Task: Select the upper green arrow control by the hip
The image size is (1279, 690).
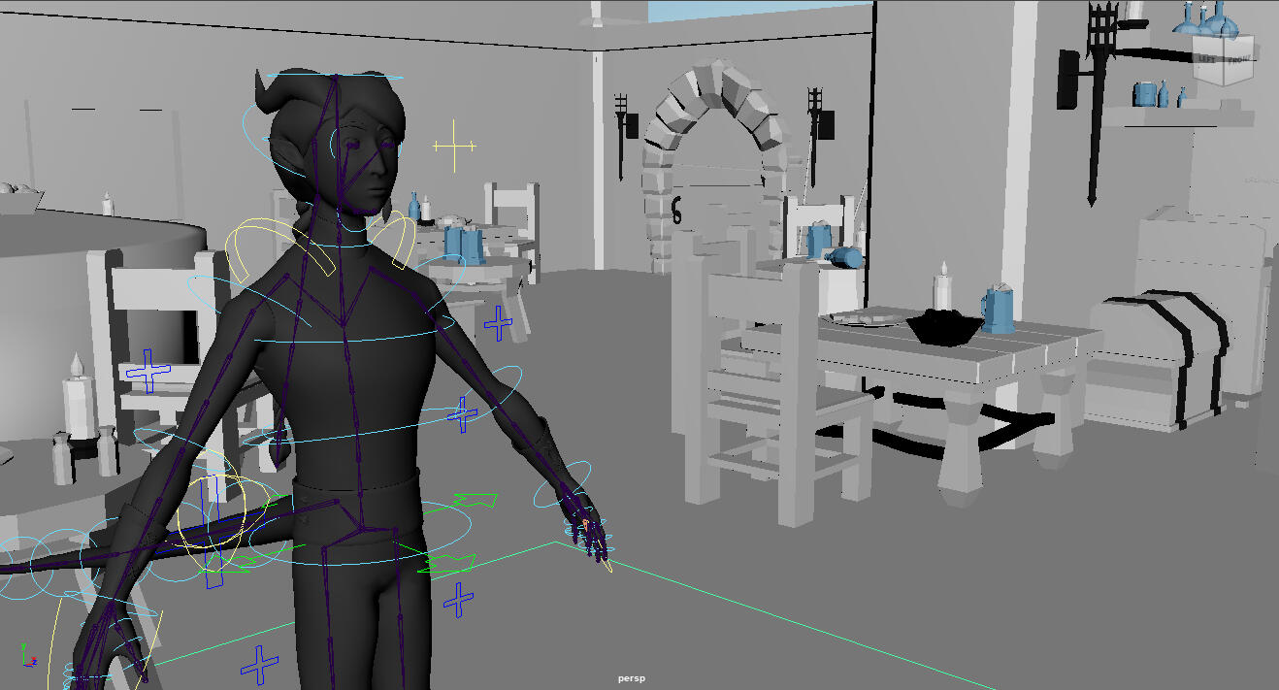Action: (x=474, y=502)
